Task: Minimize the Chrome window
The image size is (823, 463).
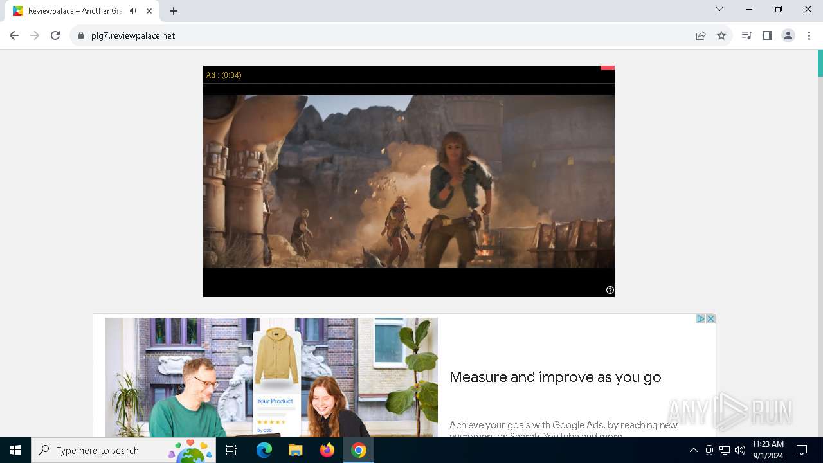Action: coord(749,9)
